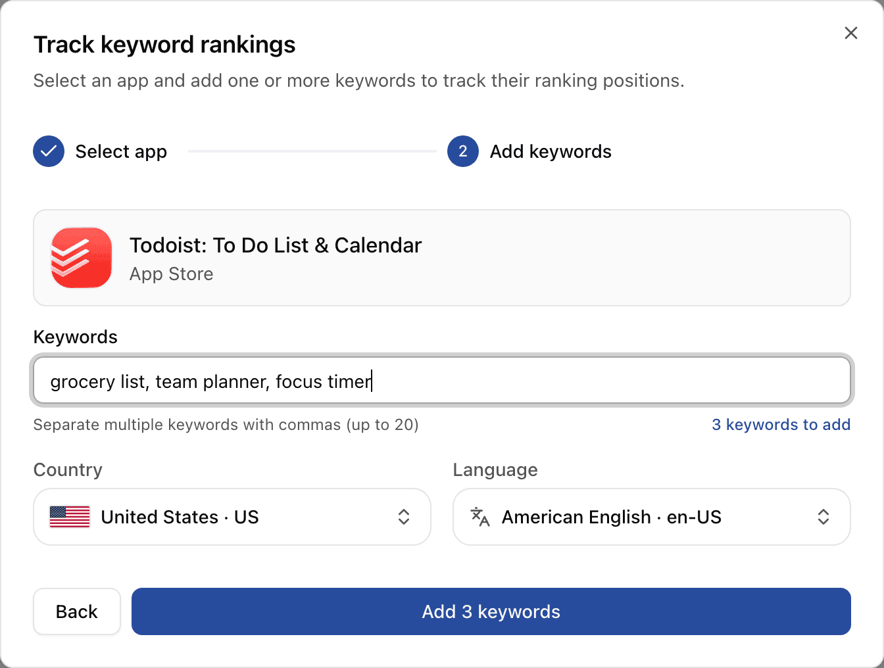Select the Select app step label

[121, 152]
